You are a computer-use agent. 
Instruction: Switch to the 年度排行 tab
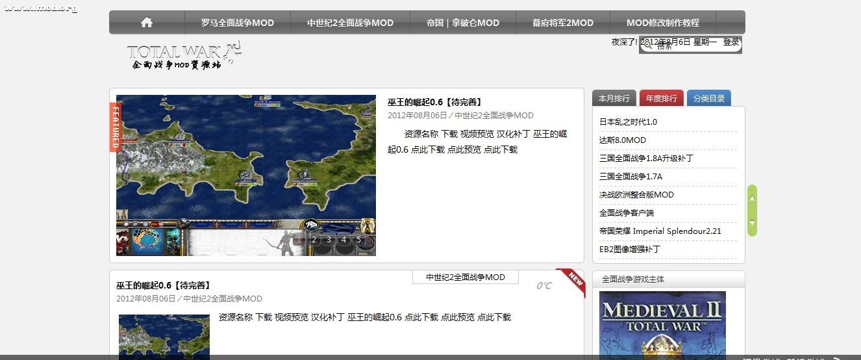(662, 98)
